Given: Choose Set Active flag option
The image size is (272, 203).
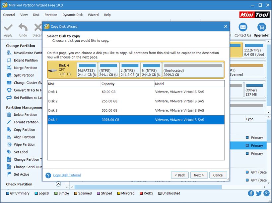Looking at the screenshot, I should click(x=18, y=174).
